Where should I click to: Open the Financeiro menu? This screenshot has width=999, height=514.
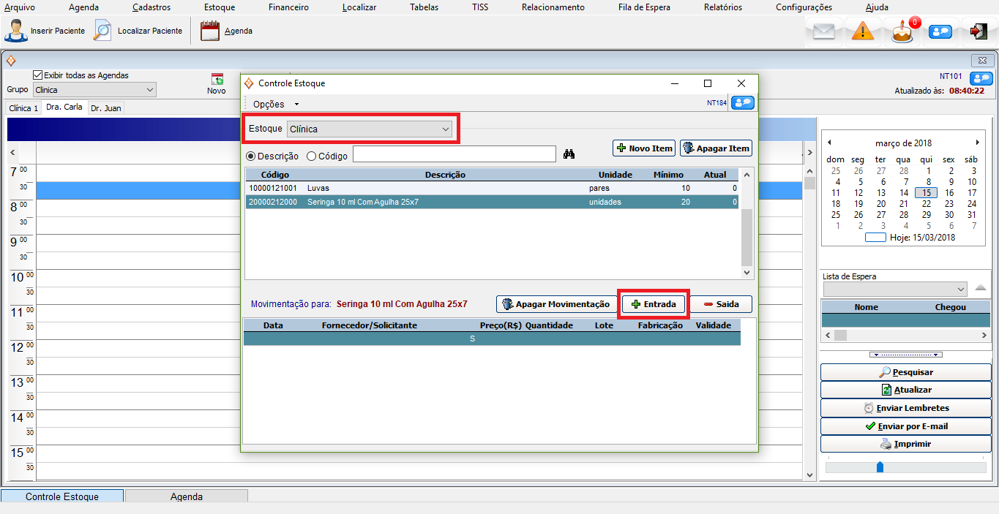click(x=288, y=7)
